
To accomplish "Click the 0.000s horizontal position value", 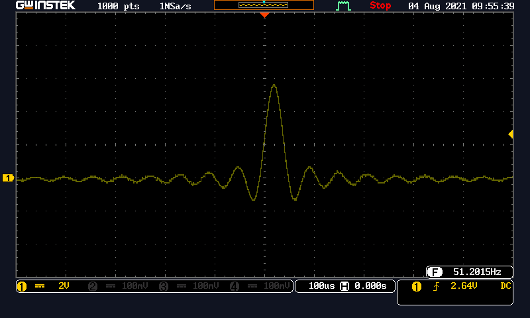I will pos(371,286).
